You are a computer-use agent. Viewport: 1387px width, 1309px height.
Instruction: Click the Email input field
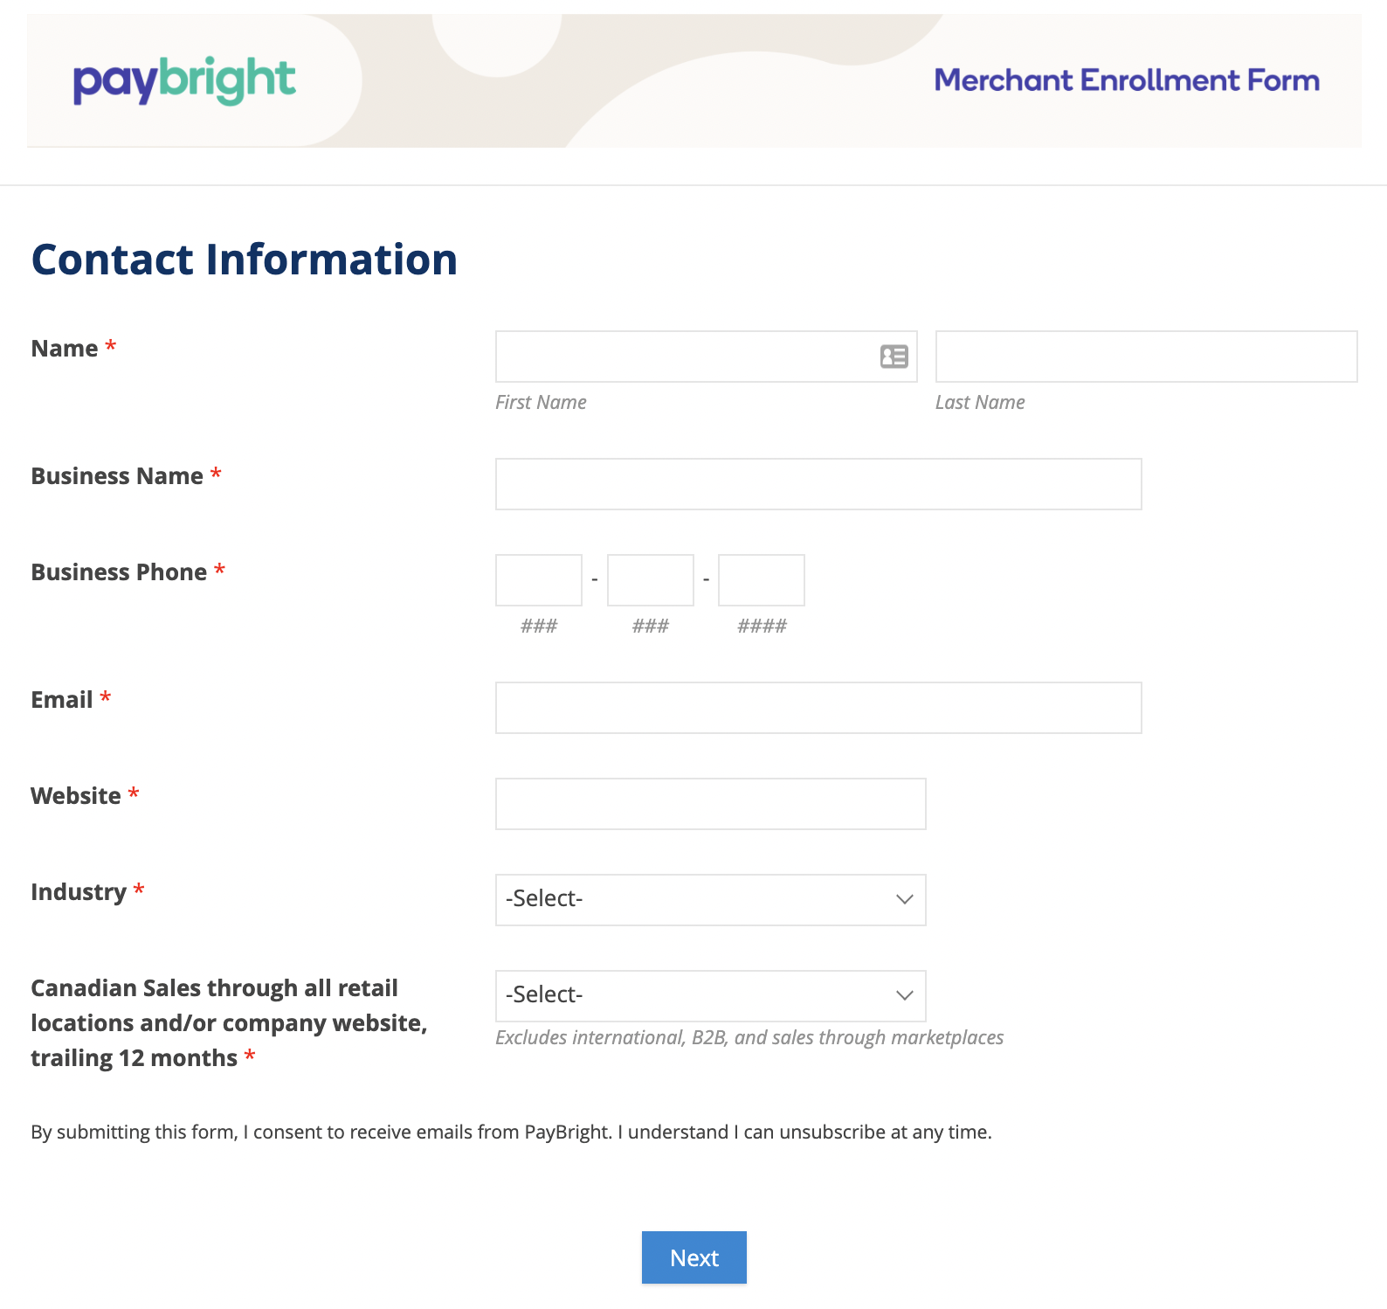[x=818, y=708]
